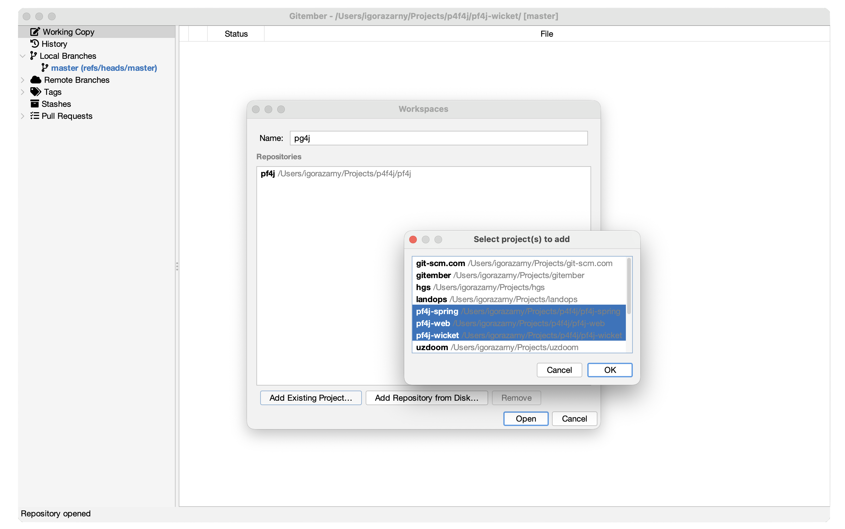845x529 pixels.
Task: Select master (refs/heads/master) branch
Action: tap(104, 68)
